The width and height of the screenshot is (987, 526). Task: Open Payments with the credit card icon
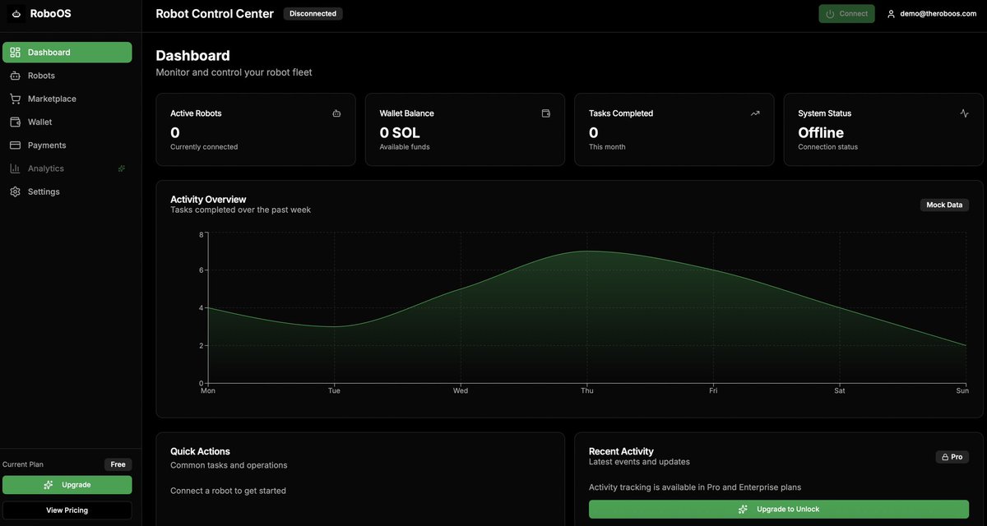15,144
